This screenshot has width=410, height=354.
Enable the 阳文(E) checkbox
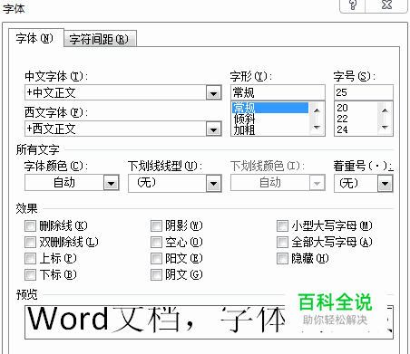(x=156, y=258)
